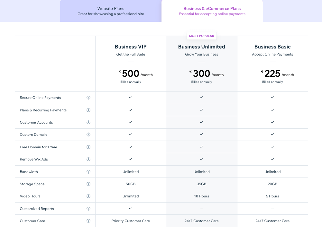This screenshot has height=234, width=322.
Task: Click info icon beside Remove Wix Ads
Action: (88, 159)
